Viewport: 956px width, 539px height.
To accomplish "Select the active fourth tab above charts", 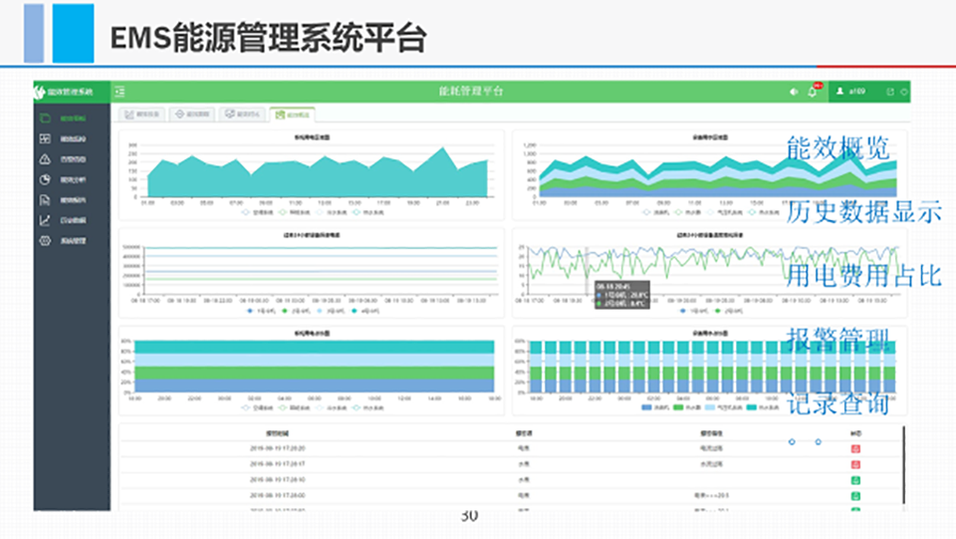I will [x=291, y=115].
